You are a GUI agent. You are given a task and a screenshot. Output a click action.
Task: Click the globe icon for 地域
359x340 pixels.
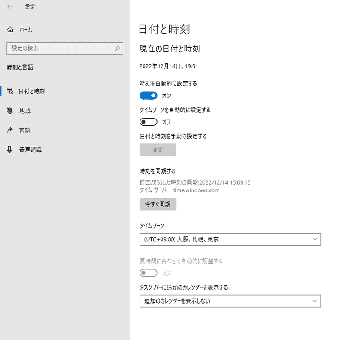click(9, 110)
